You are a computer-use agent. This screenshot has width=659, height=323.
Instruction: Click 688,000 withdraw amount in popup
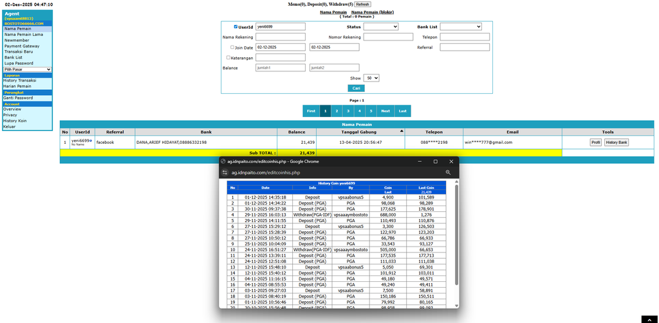(x=387, y=214)
